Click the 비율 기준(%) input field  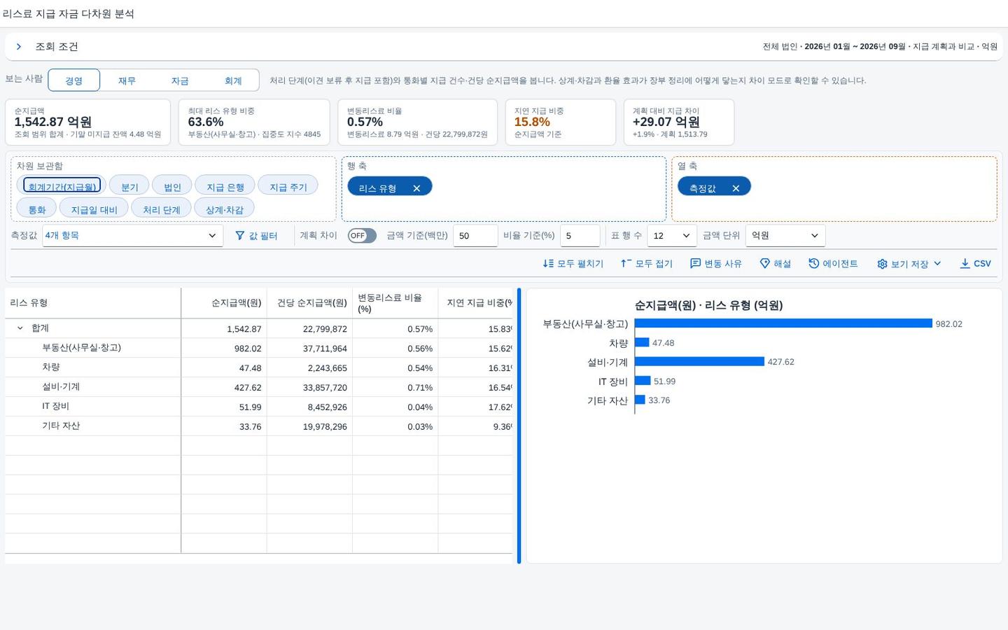(580, 236)
